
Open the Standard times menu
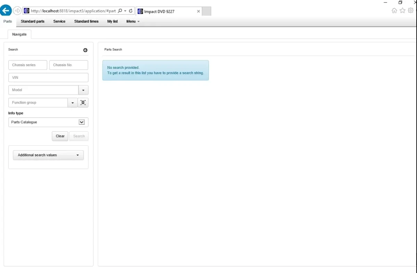coord(87,21)
